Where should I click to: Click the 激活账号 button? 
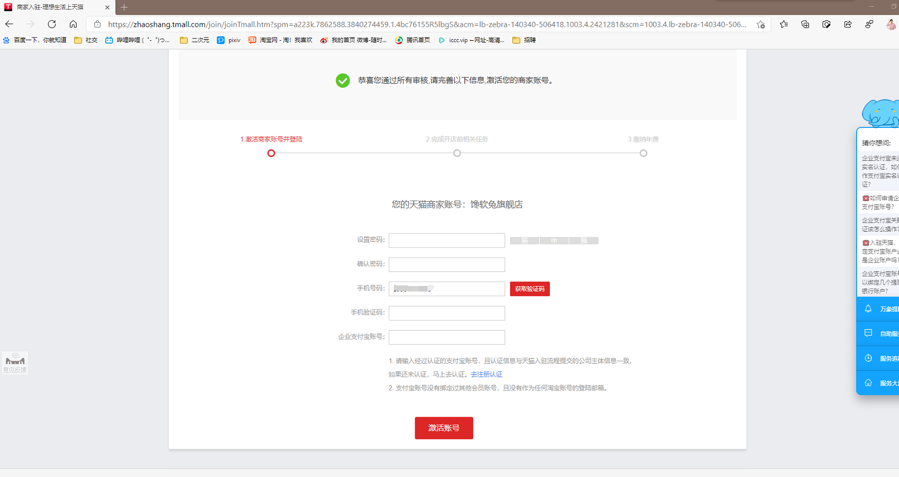pos(444,428)
